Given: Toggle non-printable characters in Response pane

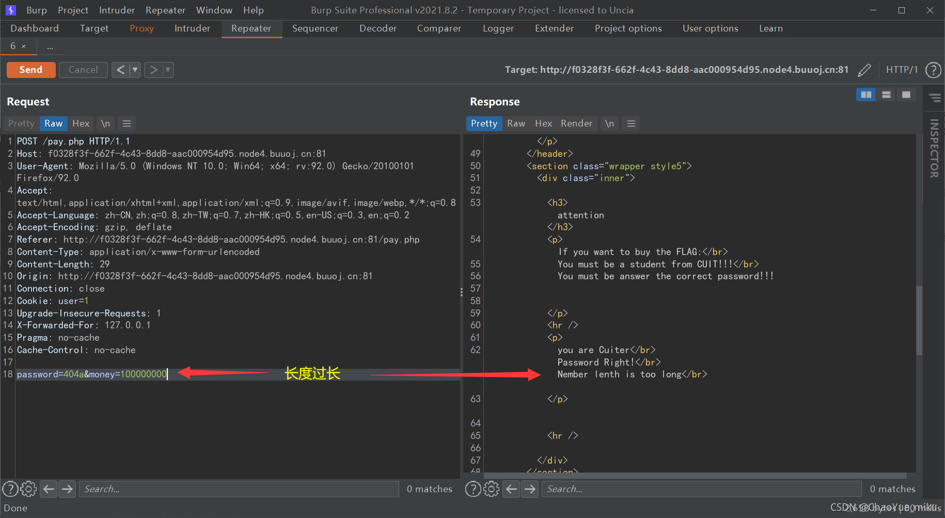Looking at the screenshot, I should (x=609, y=123).
